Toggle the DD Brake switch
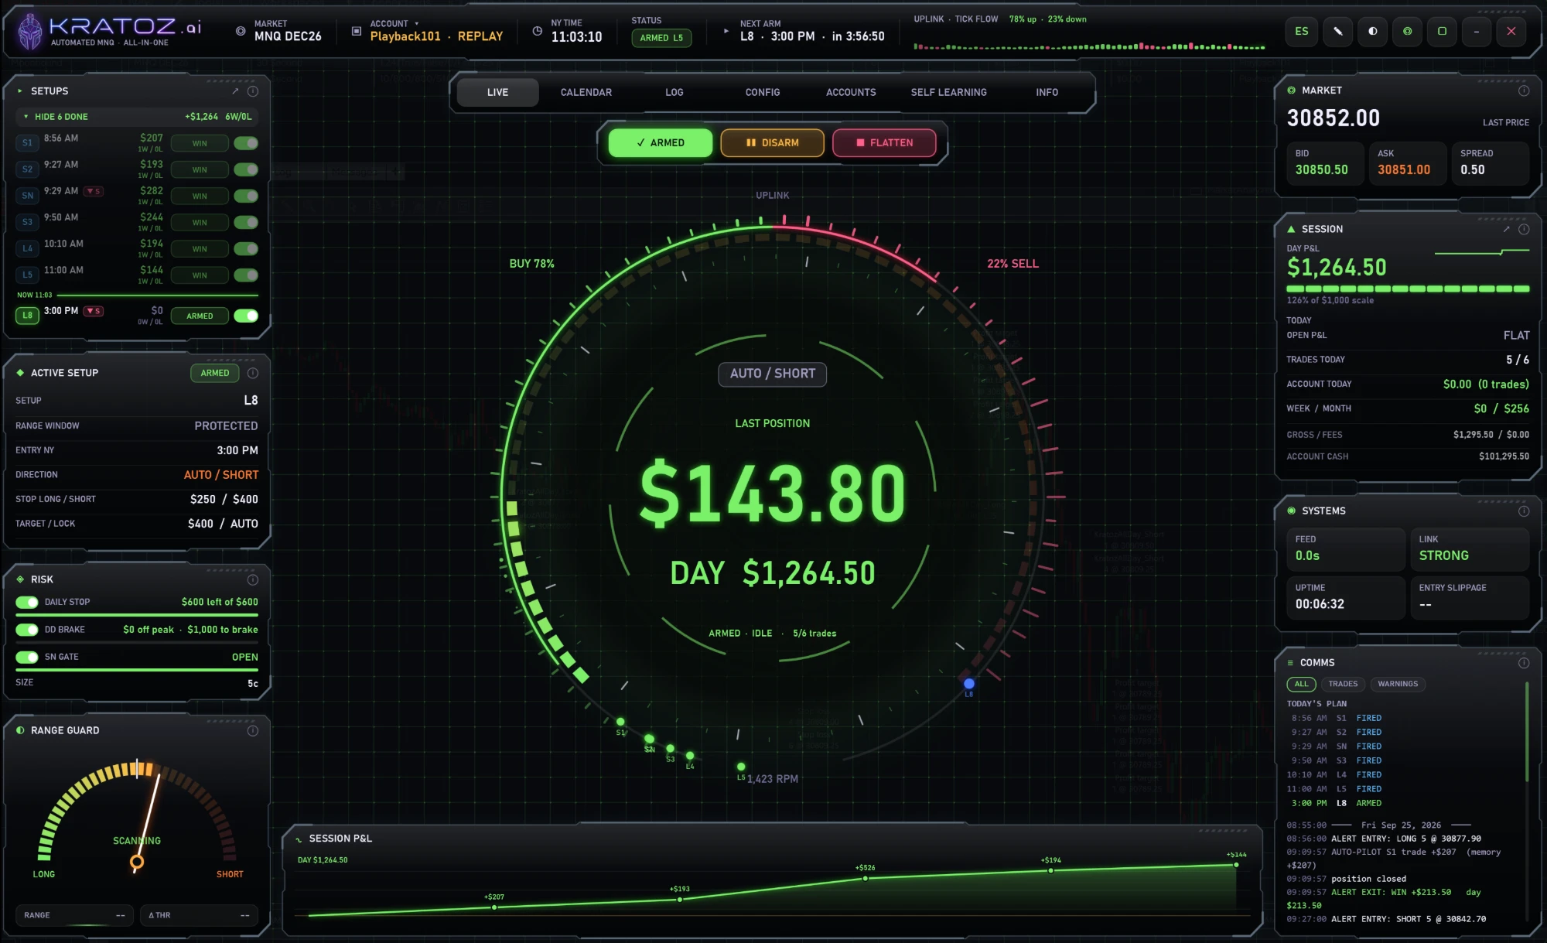Image resolution: width=1547 pixels, height=943 pixels. [x=27, y=630]
